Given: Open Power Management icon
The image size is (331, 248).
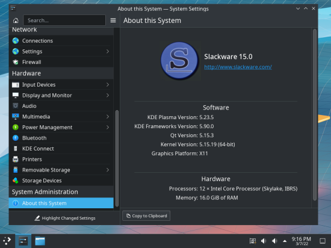Looking at the screenshot, I should coord(16,127).
